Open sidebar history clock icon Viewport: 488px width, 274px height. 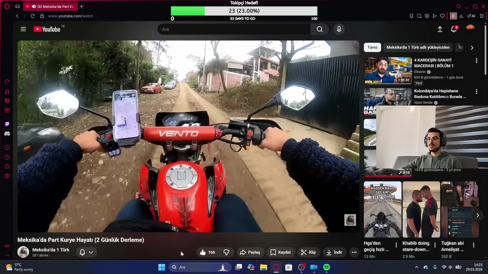point(7,157)
